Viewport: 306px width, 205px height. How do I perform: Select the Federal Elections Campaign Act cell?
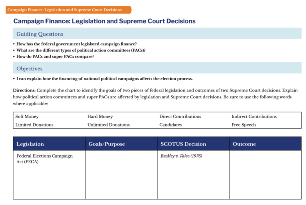tap(45, 159)
